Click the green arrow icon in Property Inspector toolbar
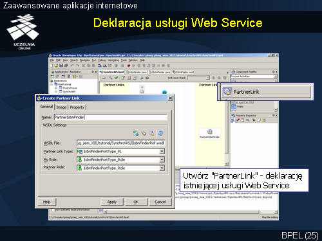This screenshot has height=241, width=322. click(254, 120)
